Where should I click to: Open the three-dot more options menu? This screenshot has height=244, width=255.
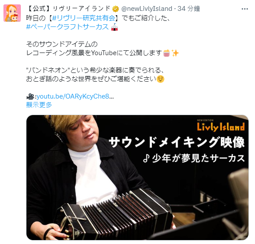(245, 9)
